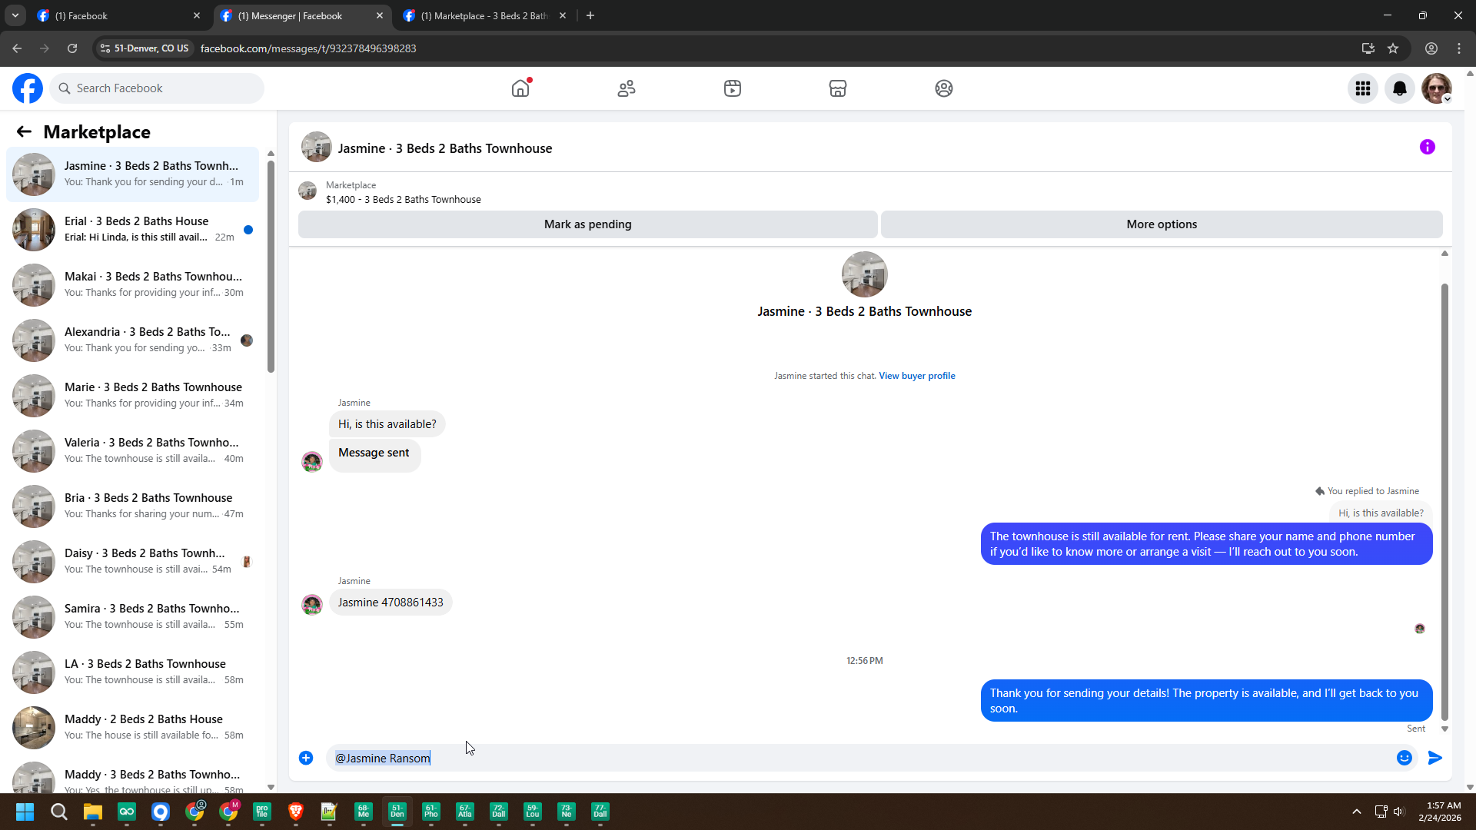Open more actions plus icon
Screen dimensions: 1476x830
click(306, 758)
